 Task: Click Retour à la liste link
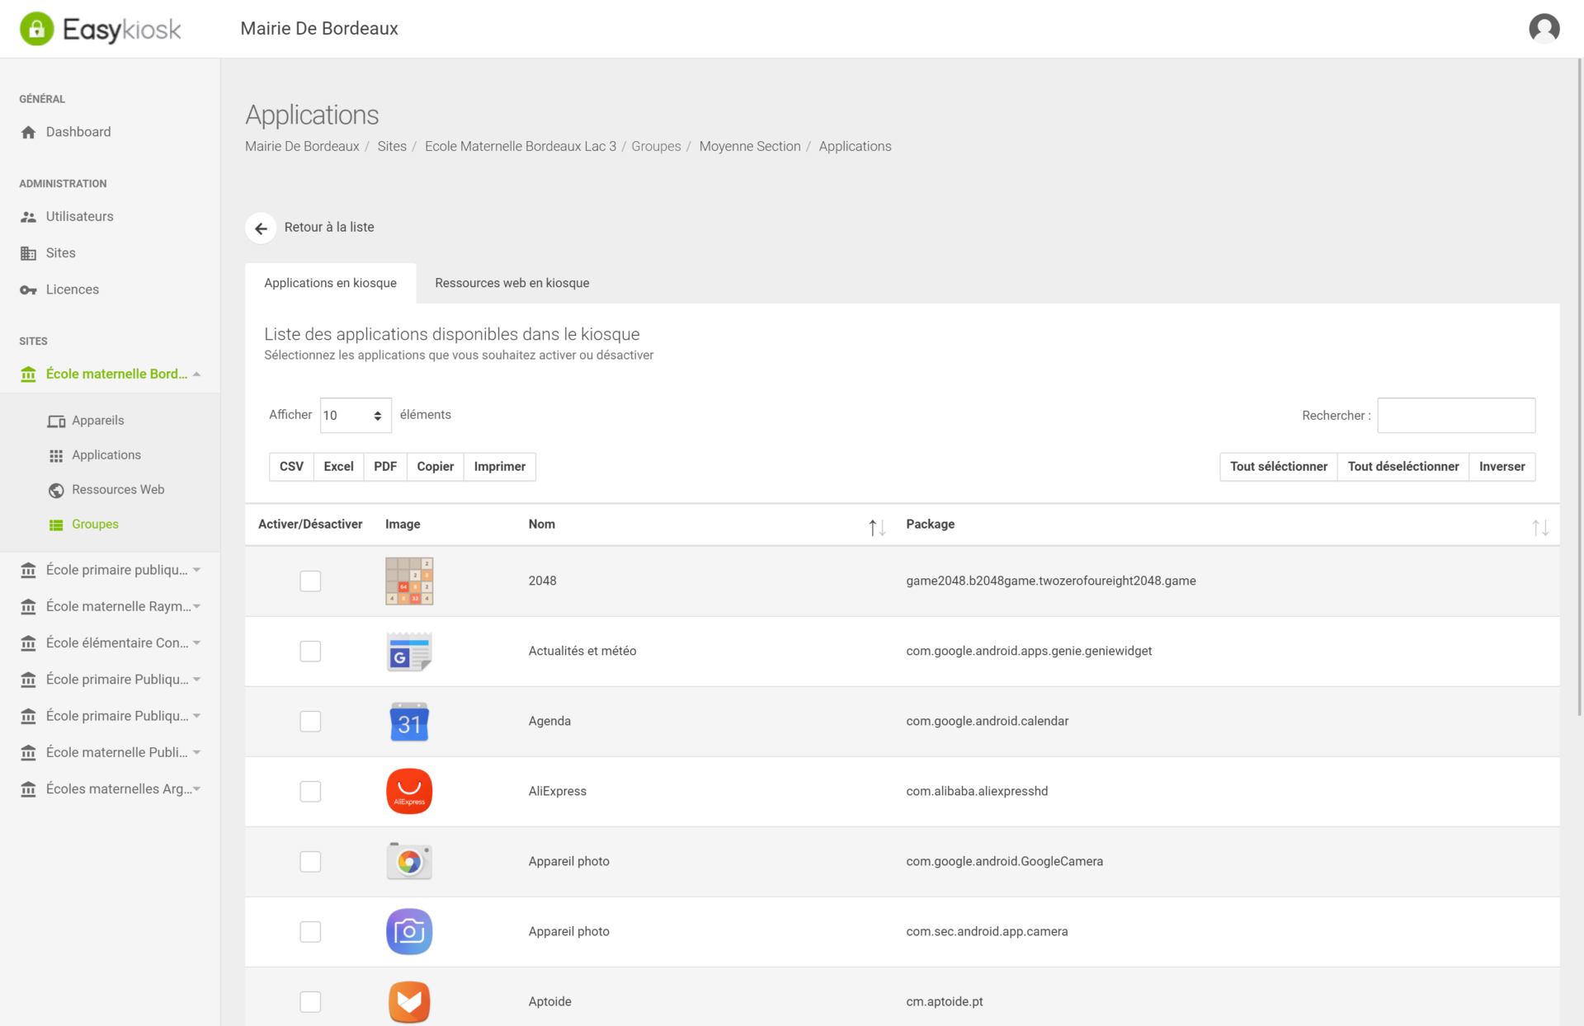[328, 226]
